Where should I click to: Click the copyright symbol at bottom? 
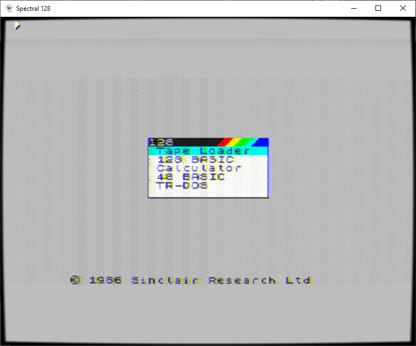point(76,280)
